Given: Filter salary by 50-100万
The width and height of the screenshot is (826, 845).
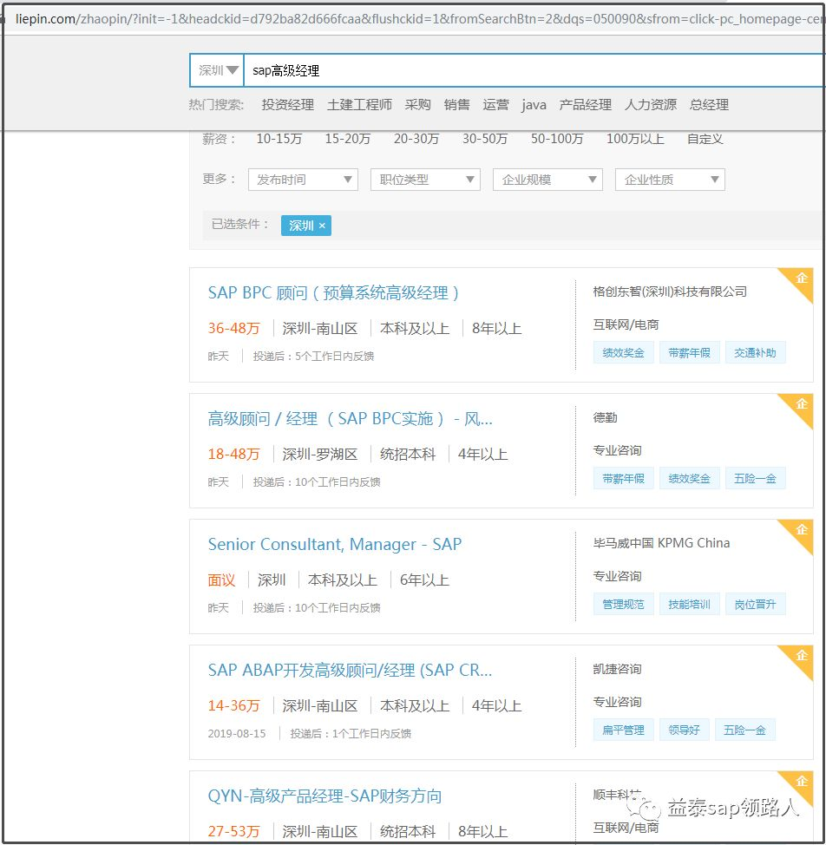Looking at the screenshot, I should pyautogui.click(x=557, y=139).
